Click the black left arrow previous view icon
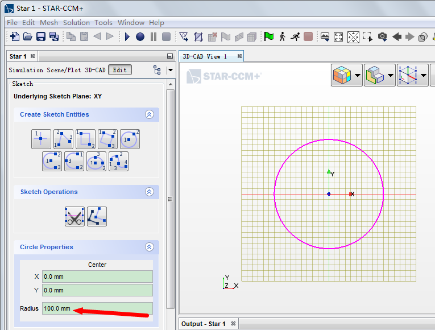Image resolution: width=435 pixels, height=330 pixels. [x=397, y=36]
